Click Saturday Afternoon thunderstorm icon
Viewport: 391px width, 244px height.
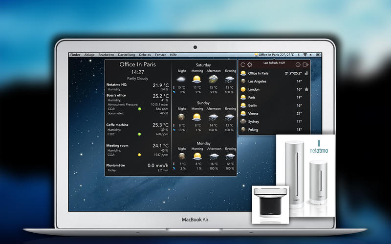pyautogui.click(x=213, y=80)
